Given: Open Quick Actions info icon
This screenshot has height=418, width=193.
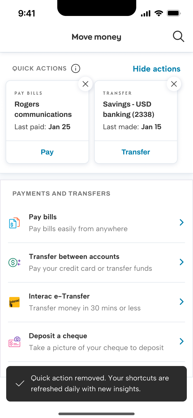Looking at the screenshot, I should (76, 68).
